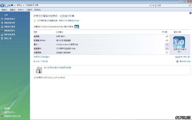Open 資訊安全中心 icon under 請參閱

coord(2,112)
